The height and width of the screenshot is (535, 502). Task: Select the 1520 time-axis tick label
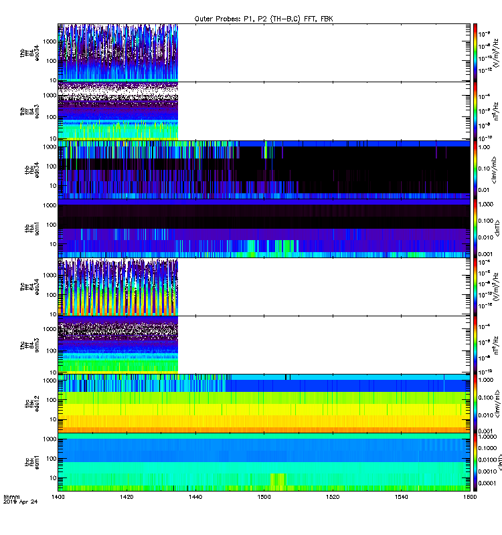[333, 497]
